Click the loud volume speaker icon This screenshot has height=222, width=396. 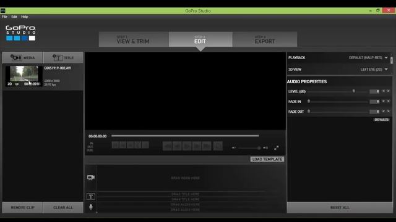click(265, 148)
